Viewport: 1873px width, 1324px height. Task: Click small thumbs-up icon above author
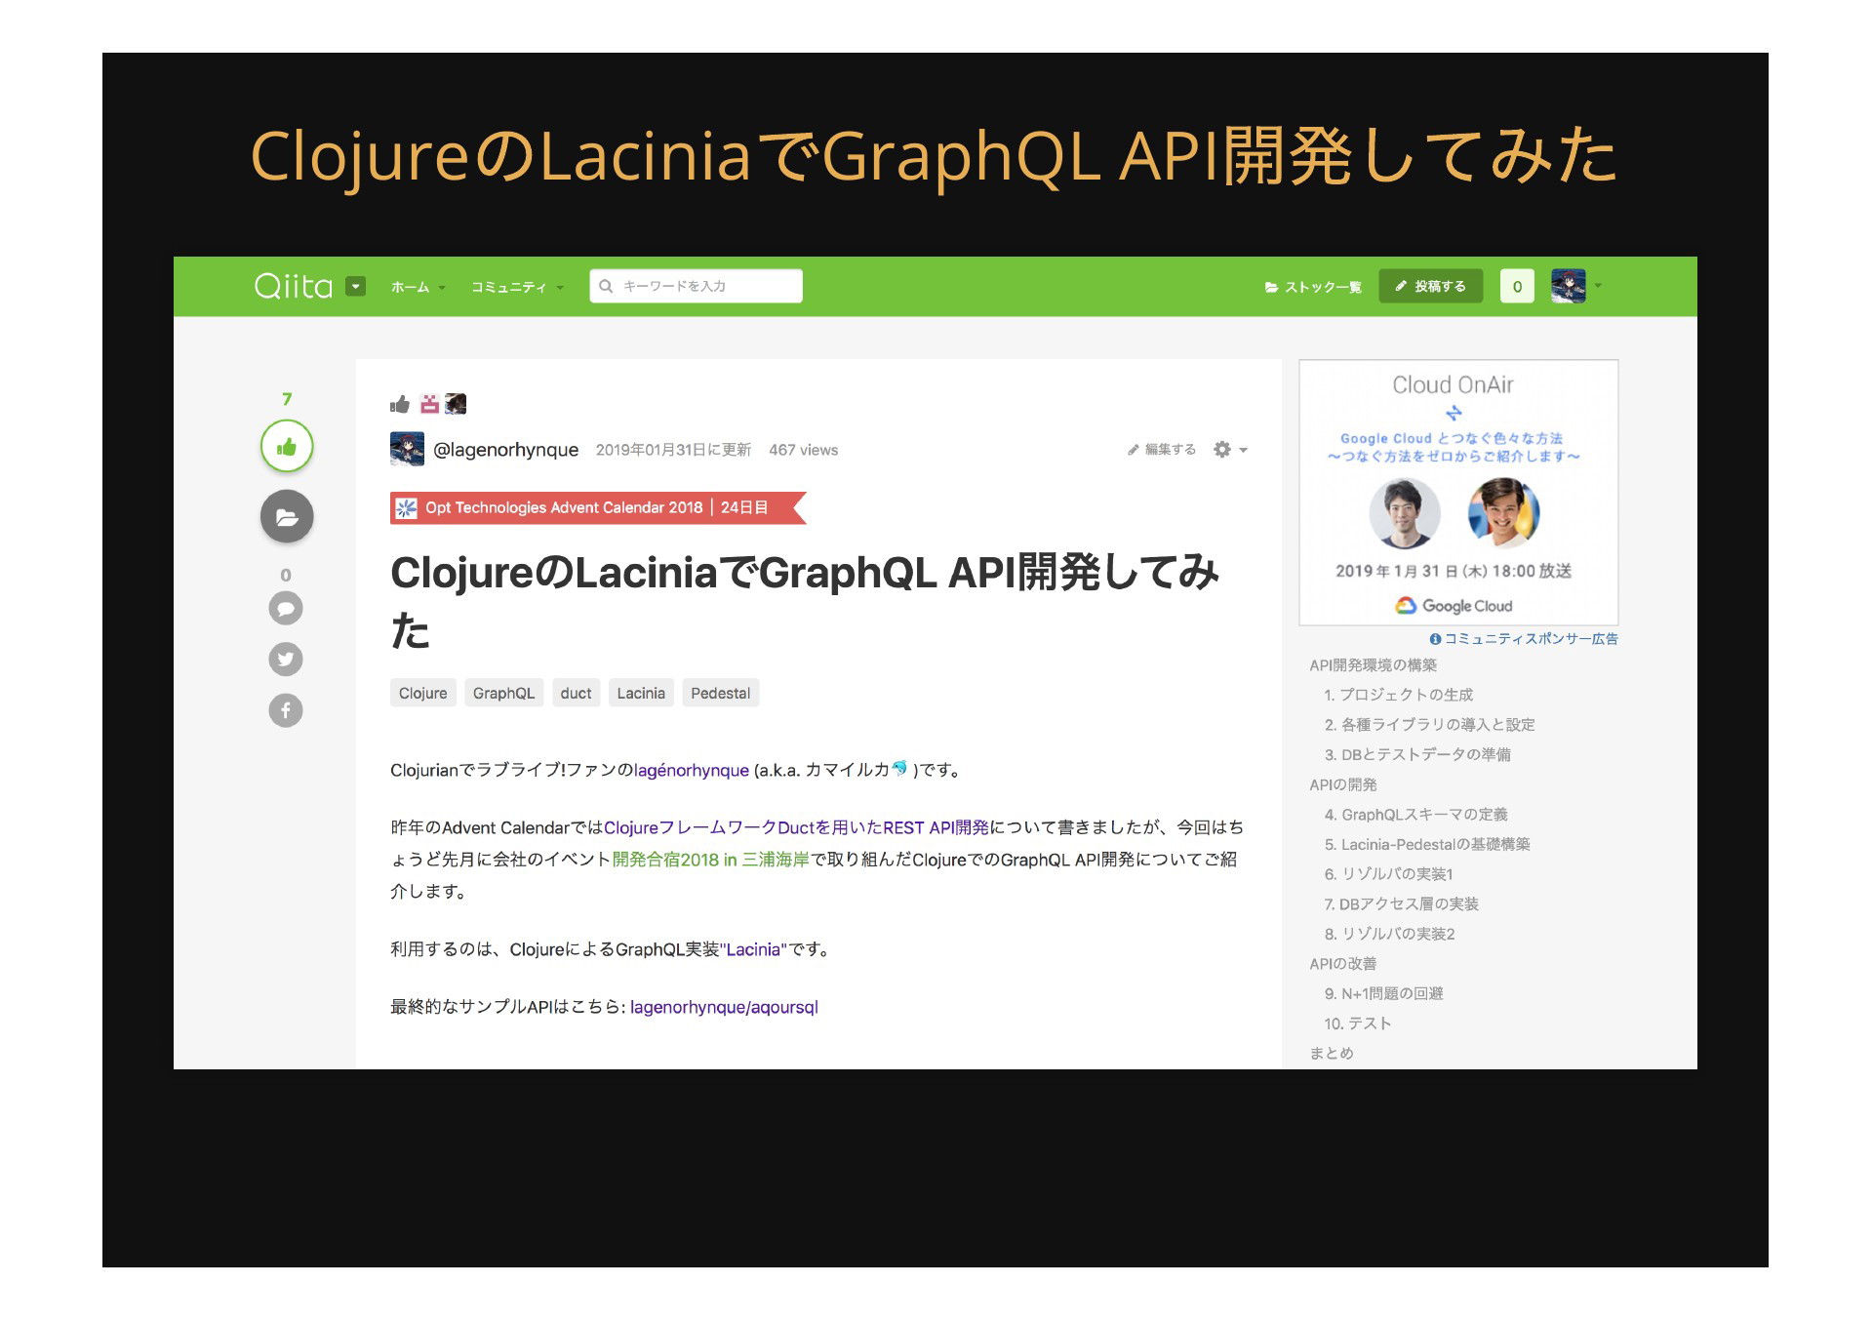400,404
